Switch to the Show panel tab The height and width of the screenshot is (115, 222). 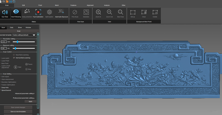point(20,27)
